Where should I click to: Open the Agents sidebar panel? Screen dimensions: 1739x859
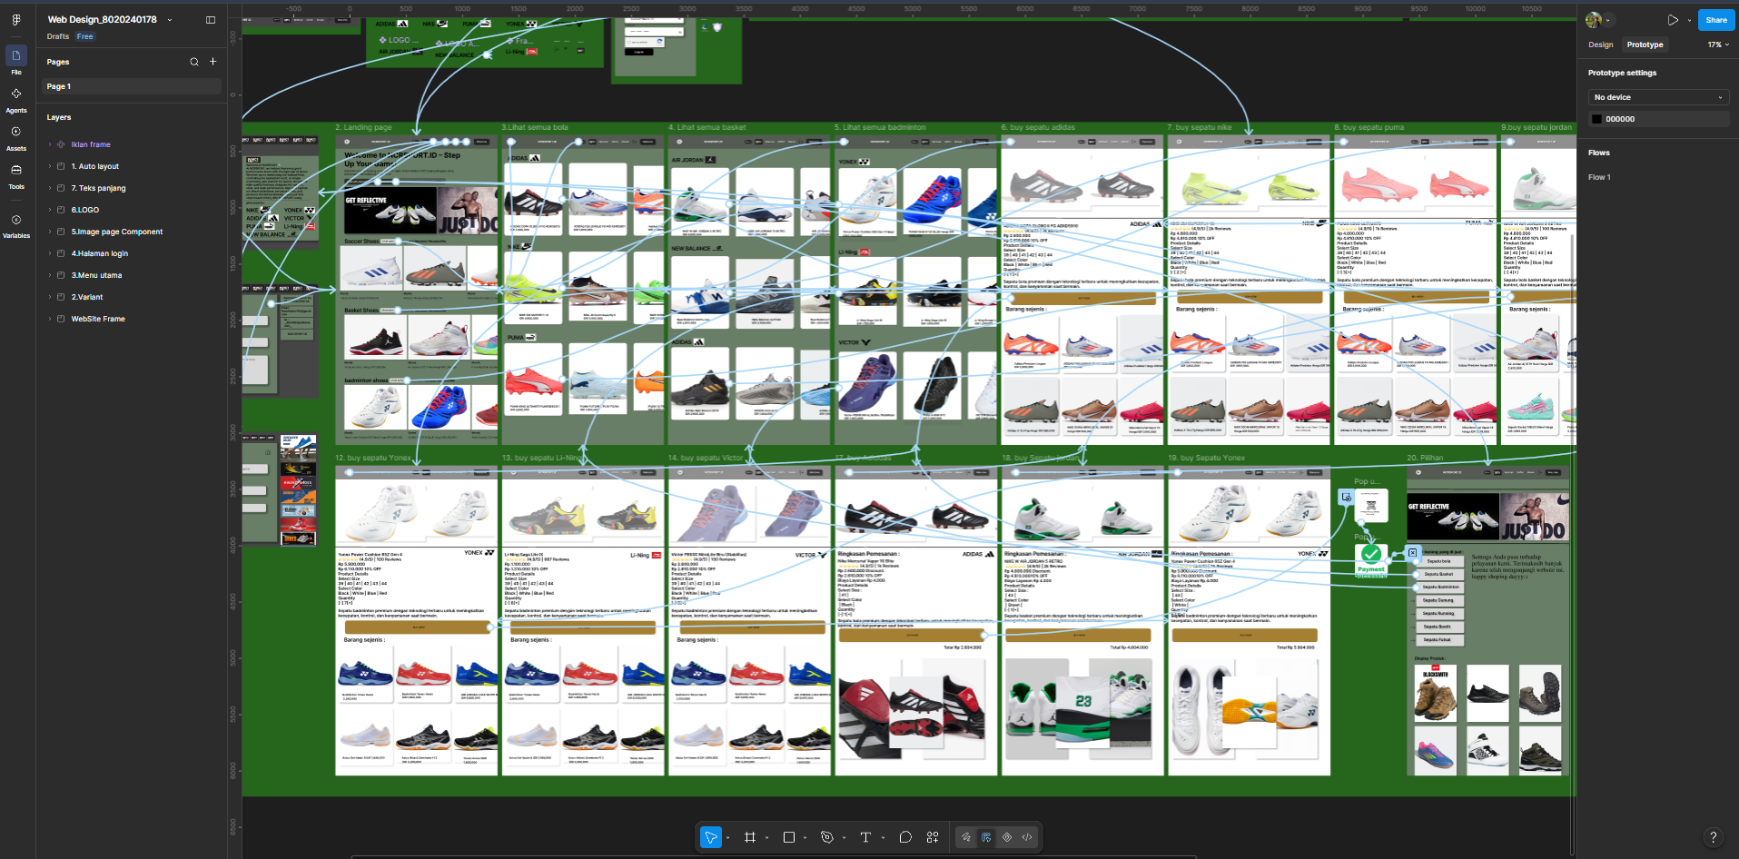click(16, 99)
